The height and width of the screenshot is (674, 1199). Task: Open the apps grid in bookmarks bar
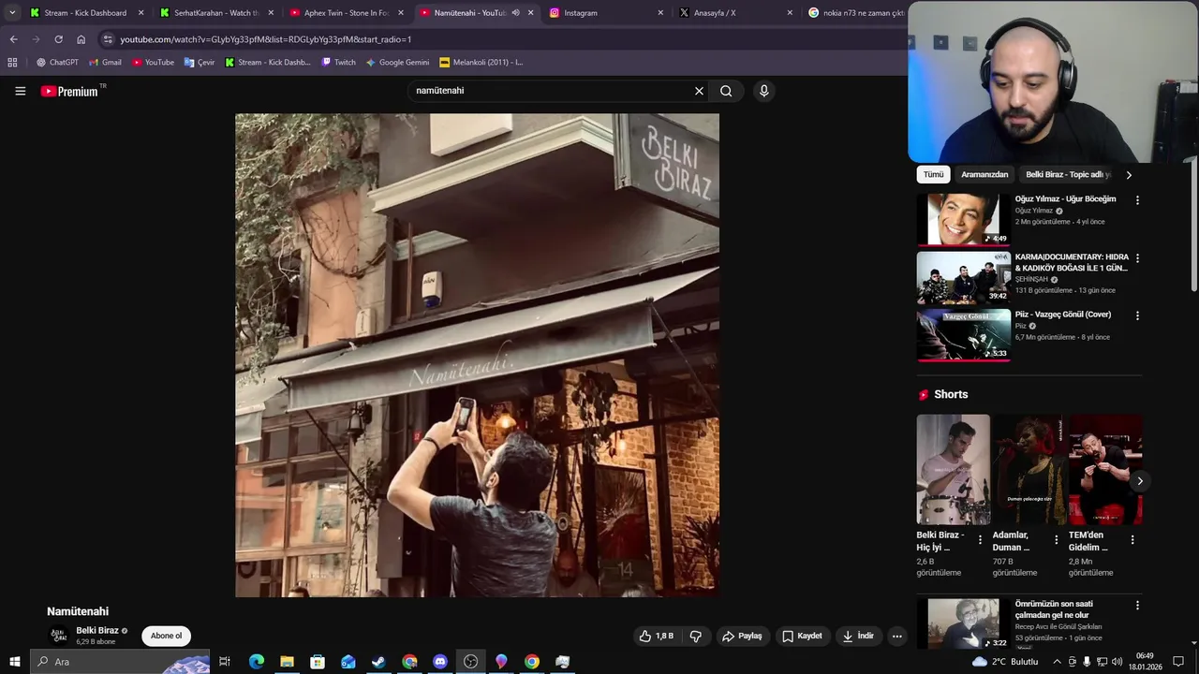tap(12, 63)
